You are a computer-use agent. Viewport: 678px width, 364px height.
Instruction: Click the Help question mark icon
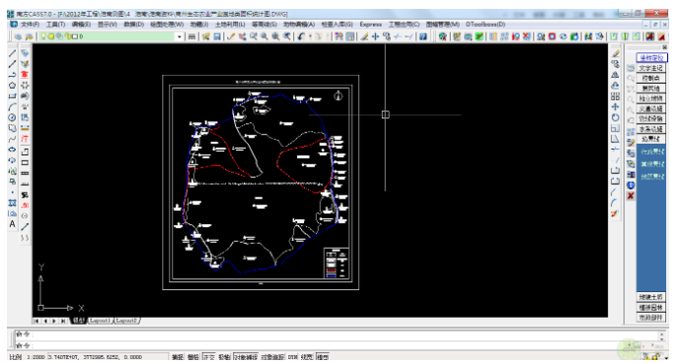[x=423, y=36]
